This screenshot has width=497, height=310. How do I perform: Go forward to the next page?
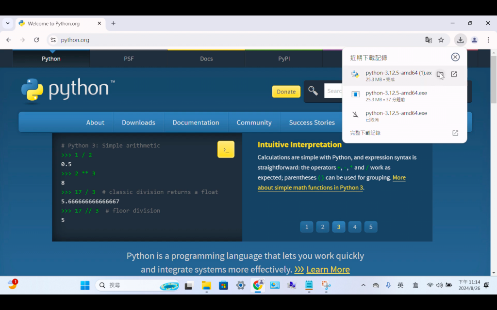coord(22,40)
